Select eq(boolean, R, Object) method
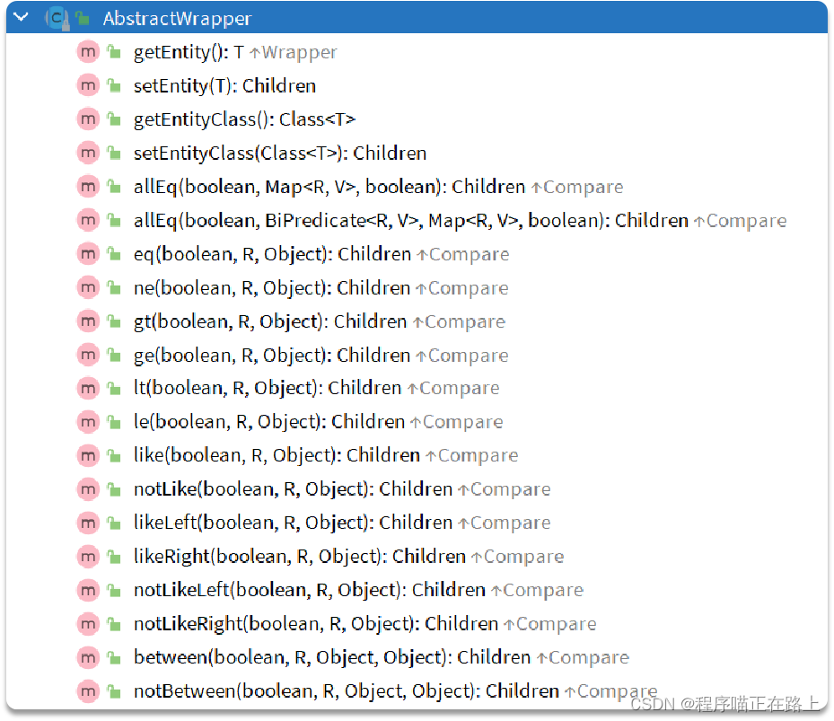The width and height of the screenshot is (834, 721). (272, 254)
